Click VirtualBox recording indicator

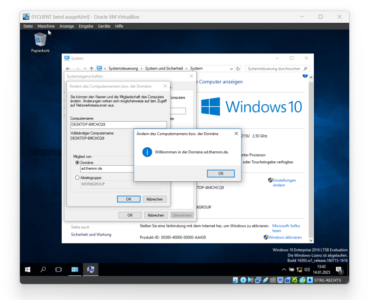point(288,280)
